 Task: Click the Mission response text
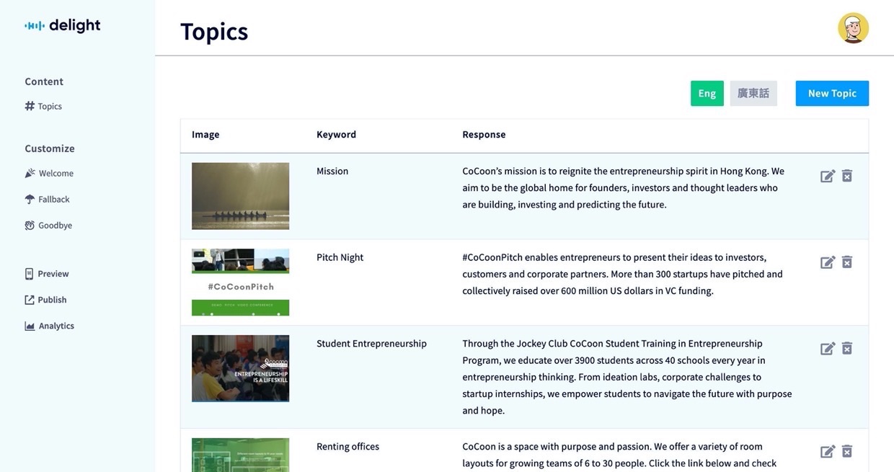624,188
